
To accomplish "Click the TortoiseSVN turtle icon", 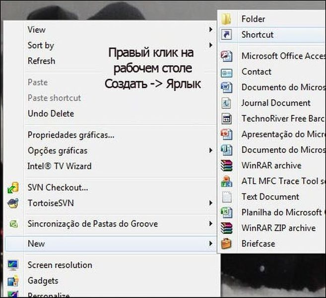I will [x=13, y=203].
